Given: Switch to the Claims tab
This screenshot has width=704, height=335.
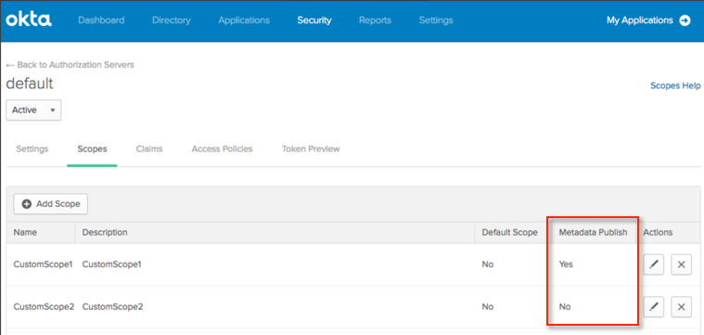Looking at the screenshot, I should coord(149,148).
